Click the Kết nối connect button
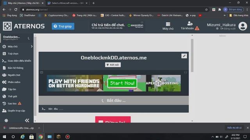 [113, 65]
